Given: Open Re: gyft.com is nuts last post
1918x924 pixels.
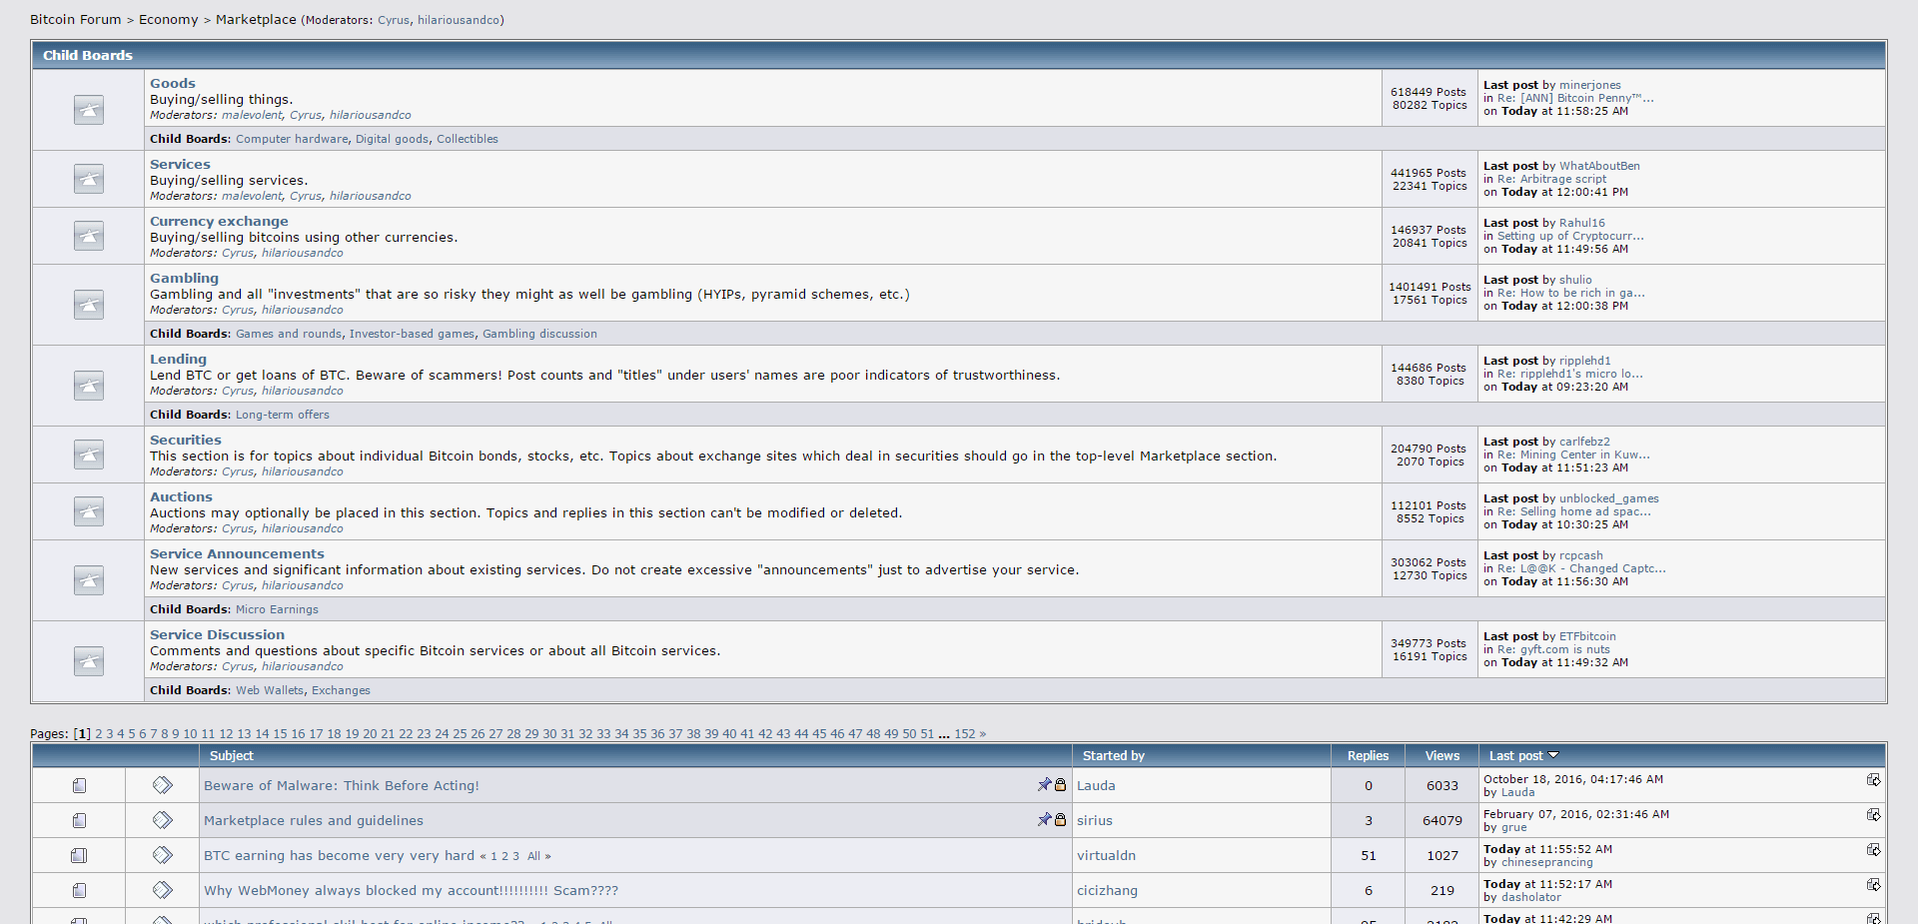Looking at the screenshot, I should click(x=1553, y=650).
